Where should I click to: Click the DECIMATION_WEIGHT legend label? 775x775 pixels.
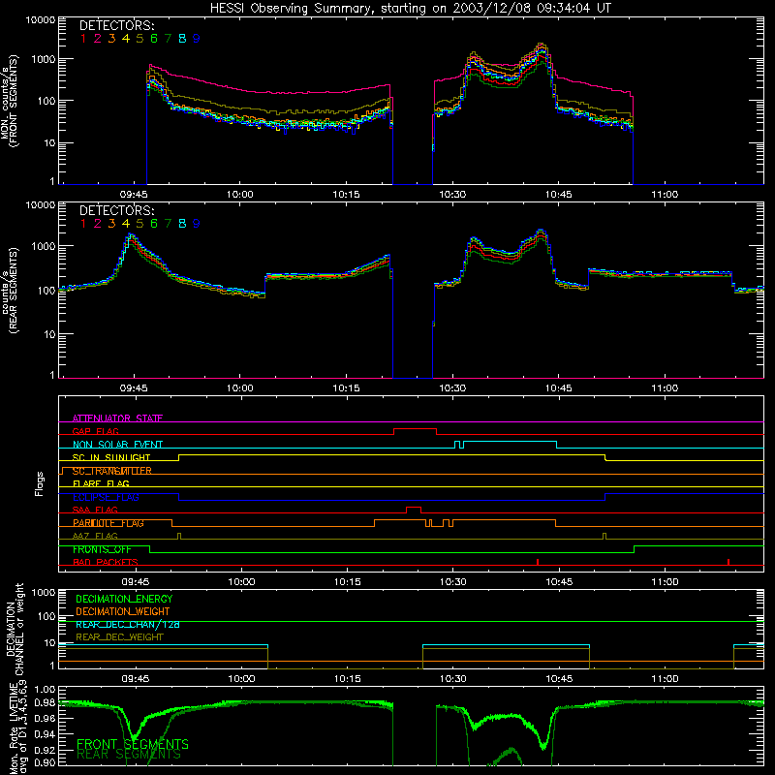pyautogui.click(x=123, y=611)
